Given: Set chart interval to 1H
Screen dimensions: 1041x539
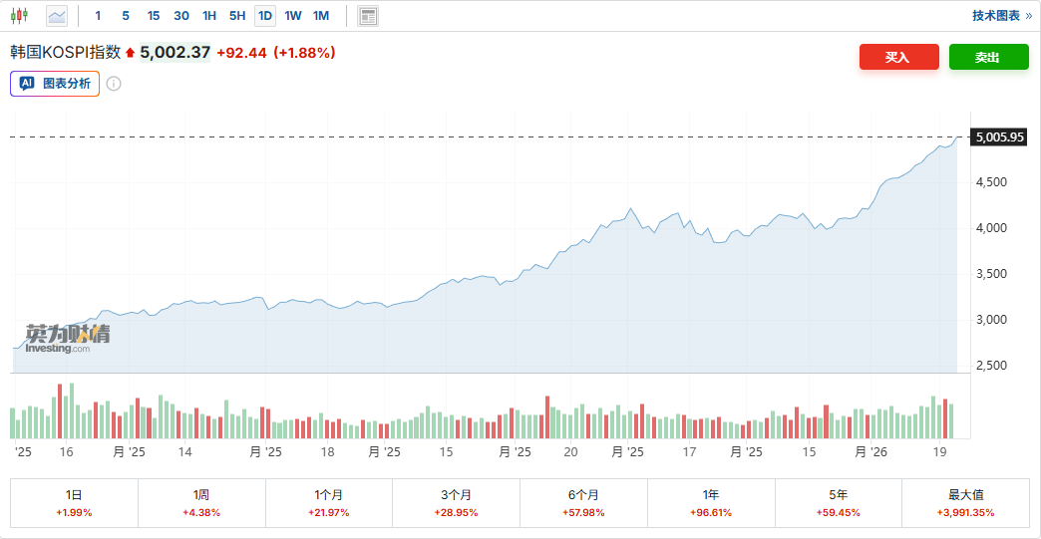Looking at the screenshot, I should pos(209,16).
